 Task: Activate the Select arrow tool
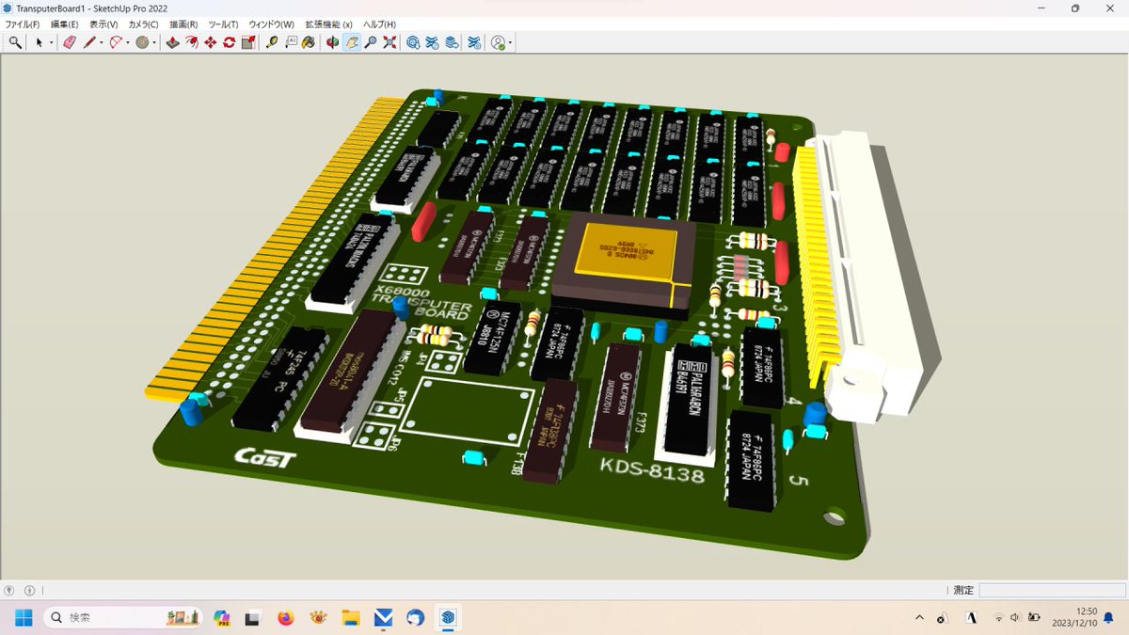coord(40,41)
